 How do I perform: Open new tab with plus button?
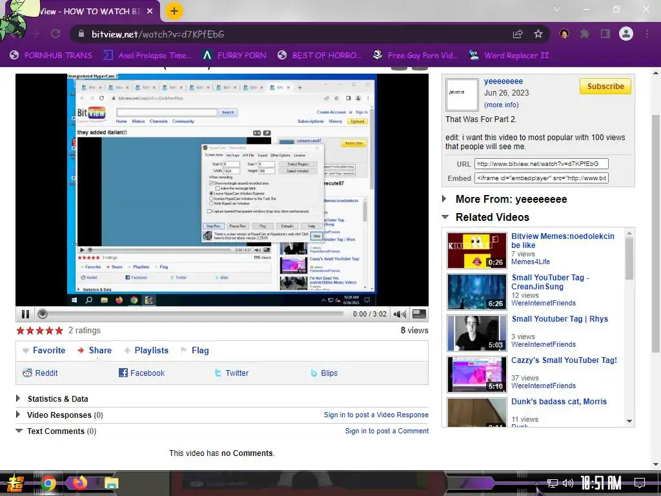(x=174, y=11)
